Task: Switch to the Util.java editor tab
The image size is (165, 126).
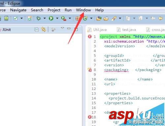Action: (97, 30)
